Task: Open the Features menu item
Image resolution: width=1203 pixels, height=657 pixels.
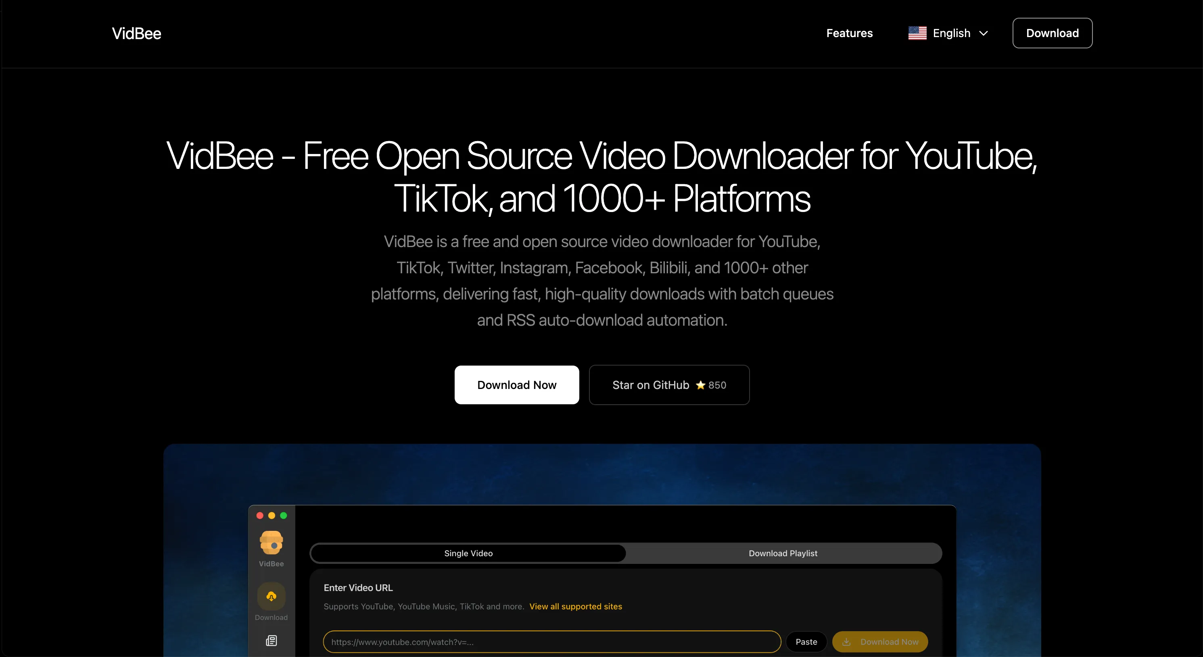Action: point(849,33)
